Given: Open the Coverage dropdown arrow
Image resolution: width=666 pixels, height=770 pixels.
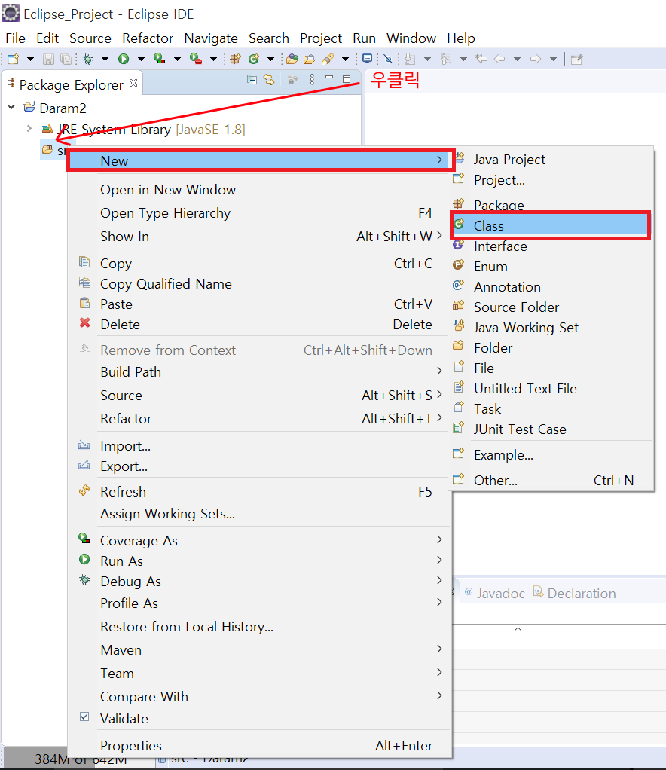Looking at the screenshot, I should tap(177, 59).
